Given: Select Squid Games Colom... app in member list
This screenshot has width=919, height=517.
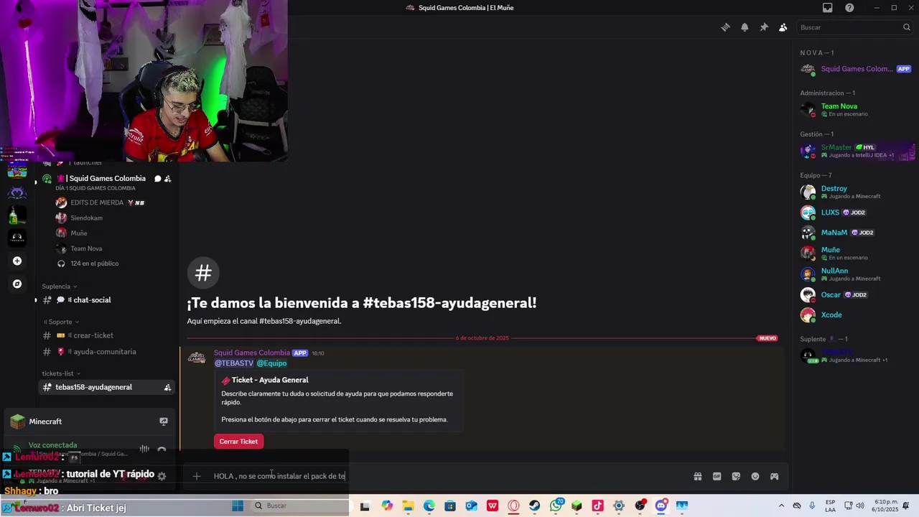Looking at the screenshot, I should point(857,69).
